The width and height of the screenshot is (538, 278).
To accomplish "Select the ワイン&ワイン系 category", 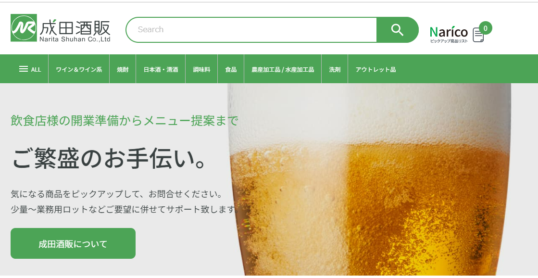I will point(79,69).
